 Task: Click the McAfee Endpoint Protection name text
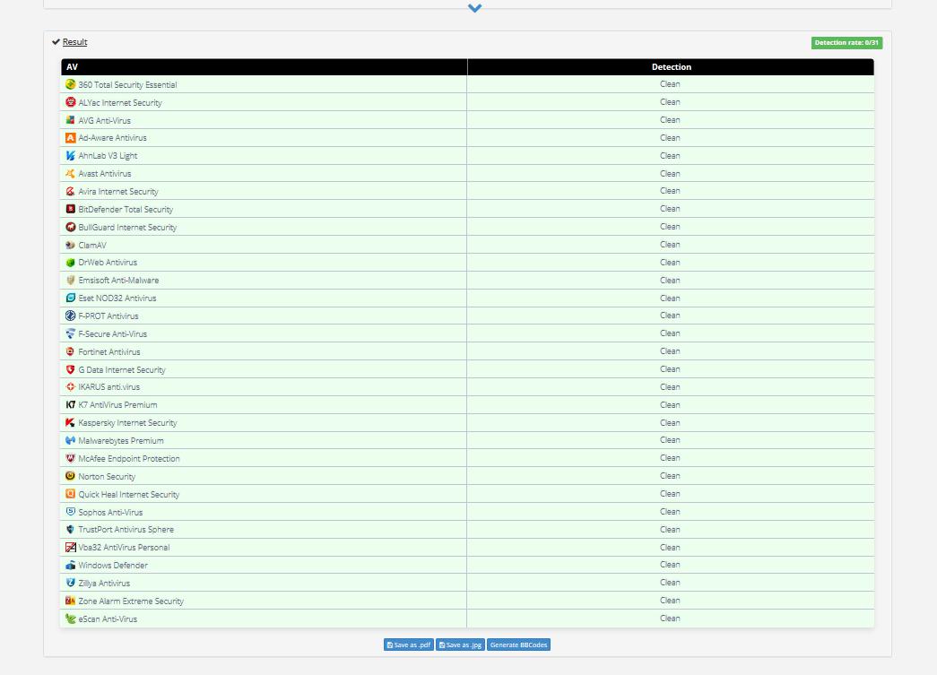[129, 459]
